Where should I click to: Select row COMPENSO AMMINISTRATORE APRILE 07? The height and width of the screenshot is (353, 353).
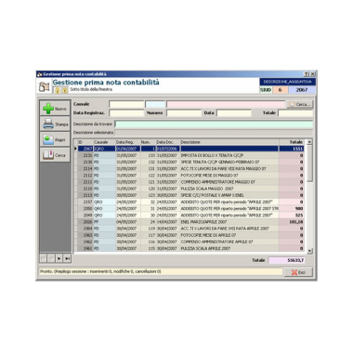coord(190,242)
